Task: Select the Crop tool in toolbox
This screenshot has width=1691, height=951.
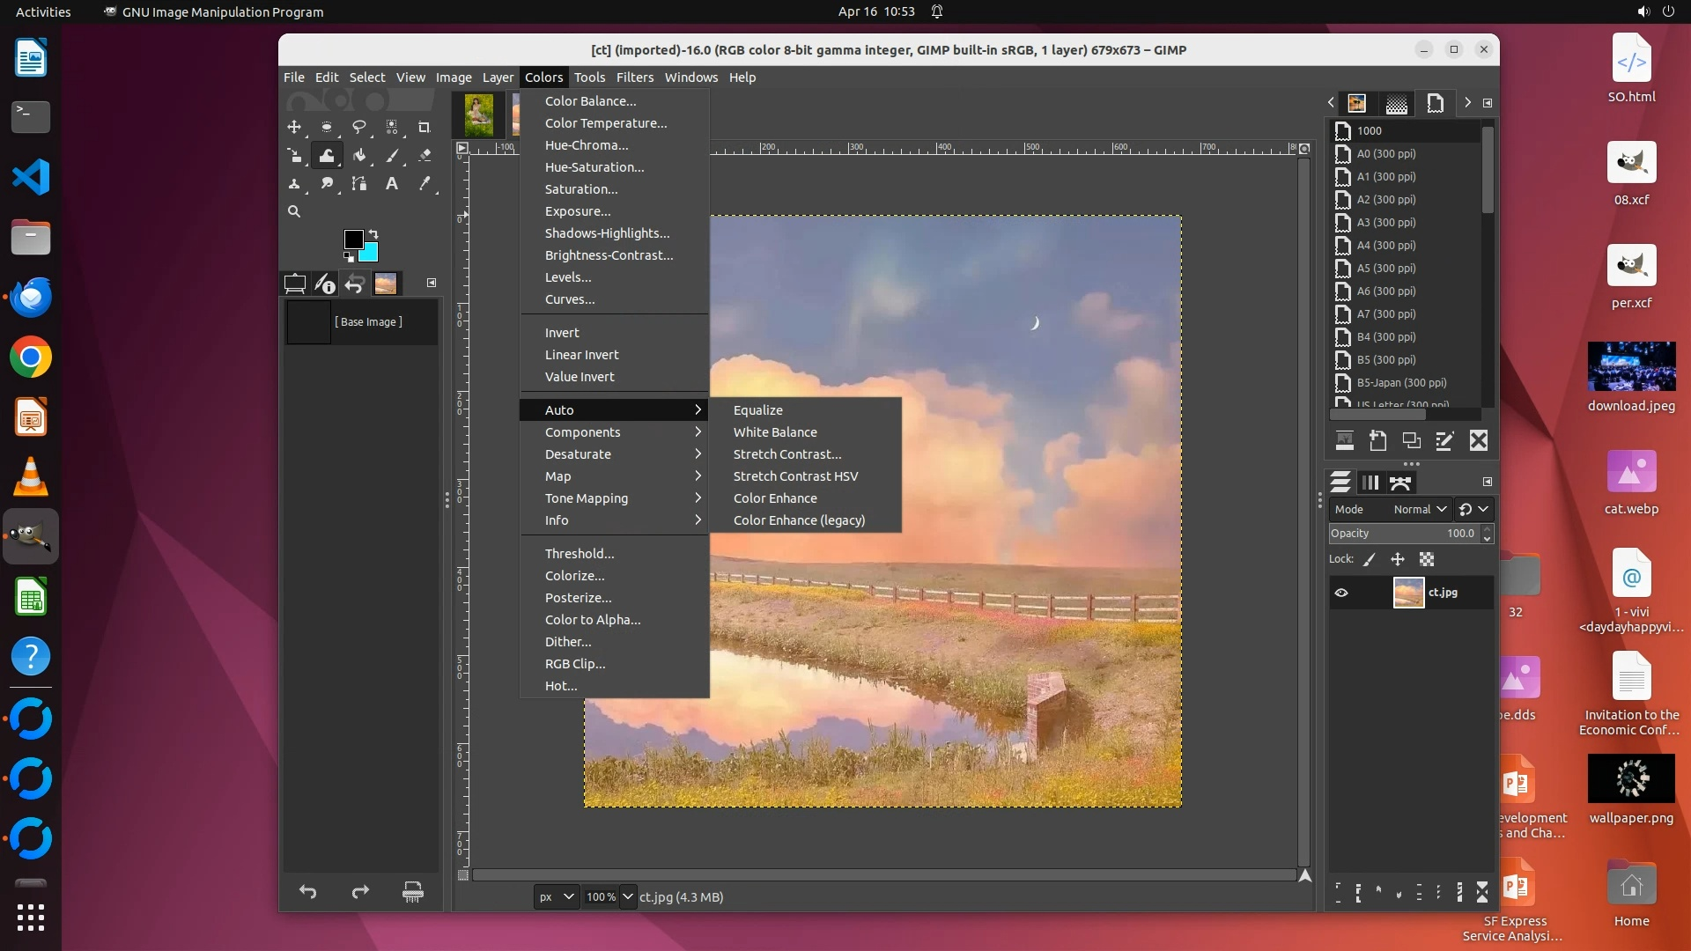Action: pos(424,127)
